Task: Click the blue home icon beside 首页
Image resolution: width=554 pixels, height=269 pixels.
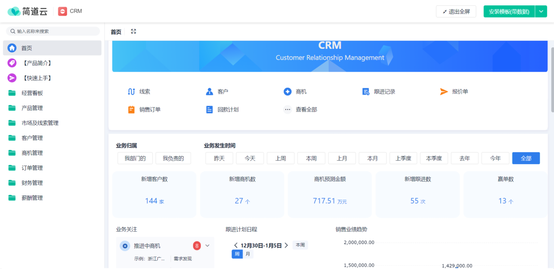Action: coord(12,48)
